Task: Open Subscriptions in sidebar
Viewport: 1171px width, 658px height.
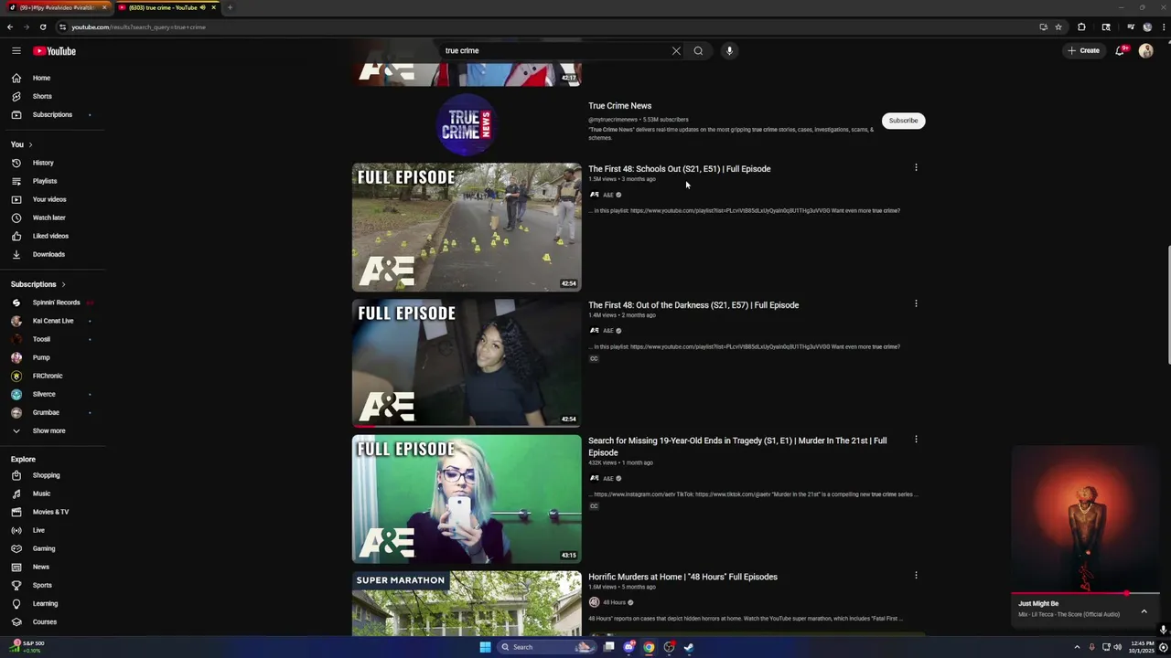Action: [x=53, y=114]
